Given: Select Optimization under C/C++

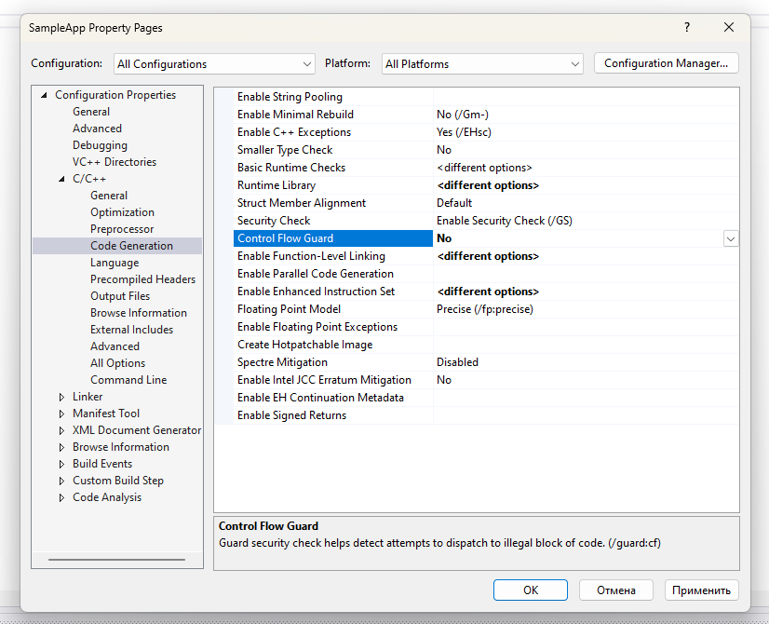Looking at the screenshot, I should tap(122, 212).
